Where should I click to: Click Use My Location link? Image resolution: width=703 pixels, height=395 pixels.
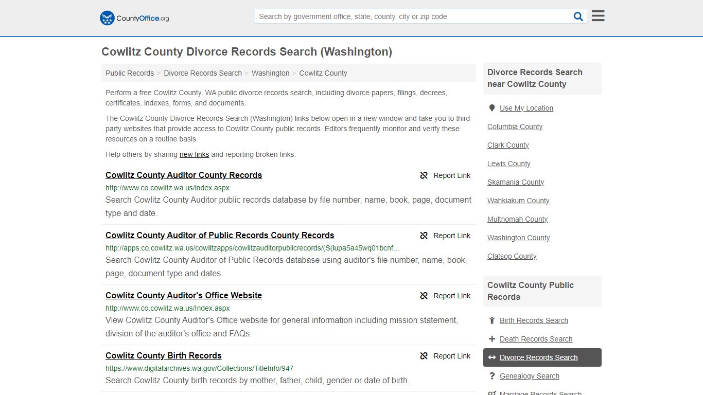pos(526,108)
